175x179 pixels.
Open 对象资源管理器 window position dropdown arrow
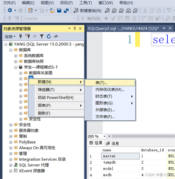point(69,28)
